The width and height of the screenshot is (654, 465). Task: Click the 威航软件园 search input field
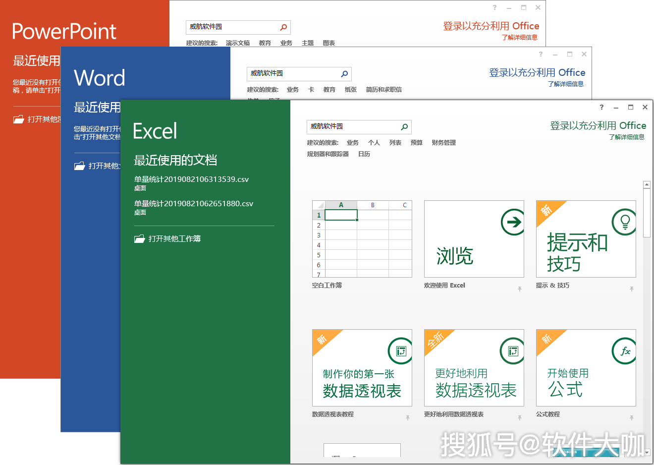[x=352, y=127]
